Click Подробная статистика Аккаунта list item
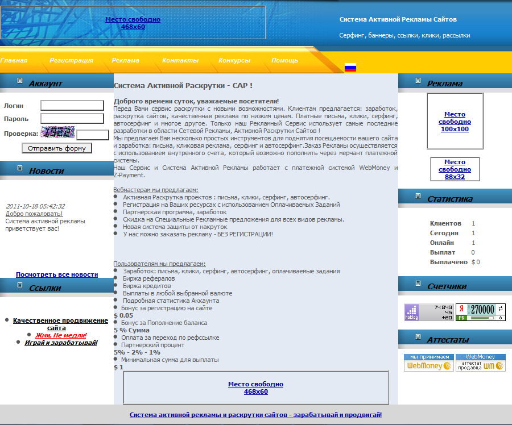This screenshot has height=425, width=512. coord(171,301)
